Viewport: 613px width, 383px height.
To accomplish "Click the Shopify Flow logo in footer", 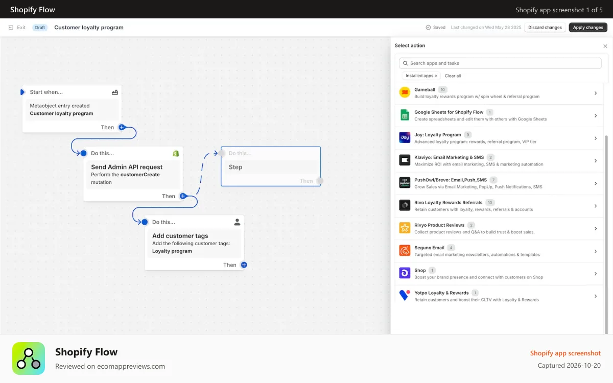I will 29,358.
